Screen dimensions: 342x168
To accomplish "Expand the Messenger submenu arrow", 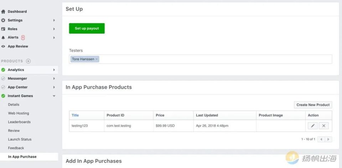I will click(54, 78).
